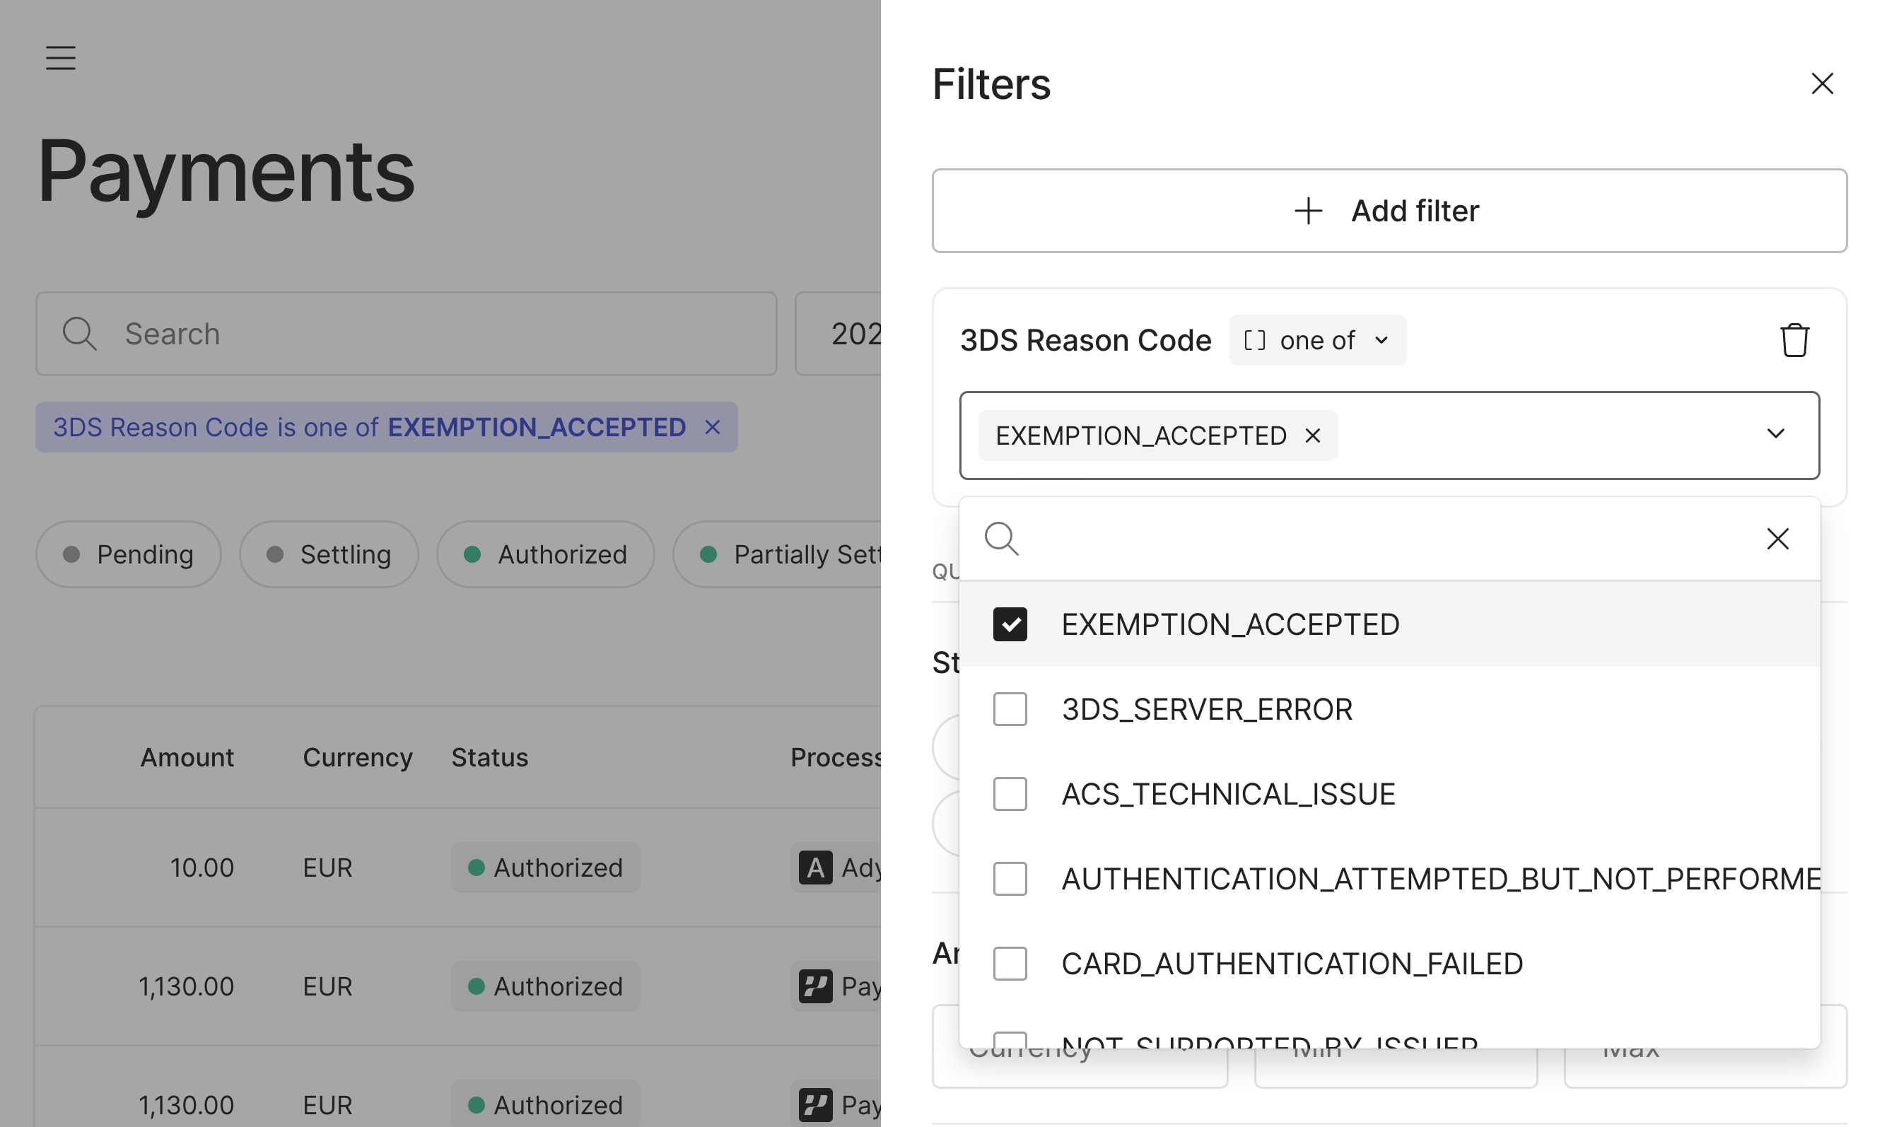Screen dimensions: 1899x1127
Task: Enable the CARD_AUTHENTICATION_FAILED checkbox
Action: coord(1010,963)
